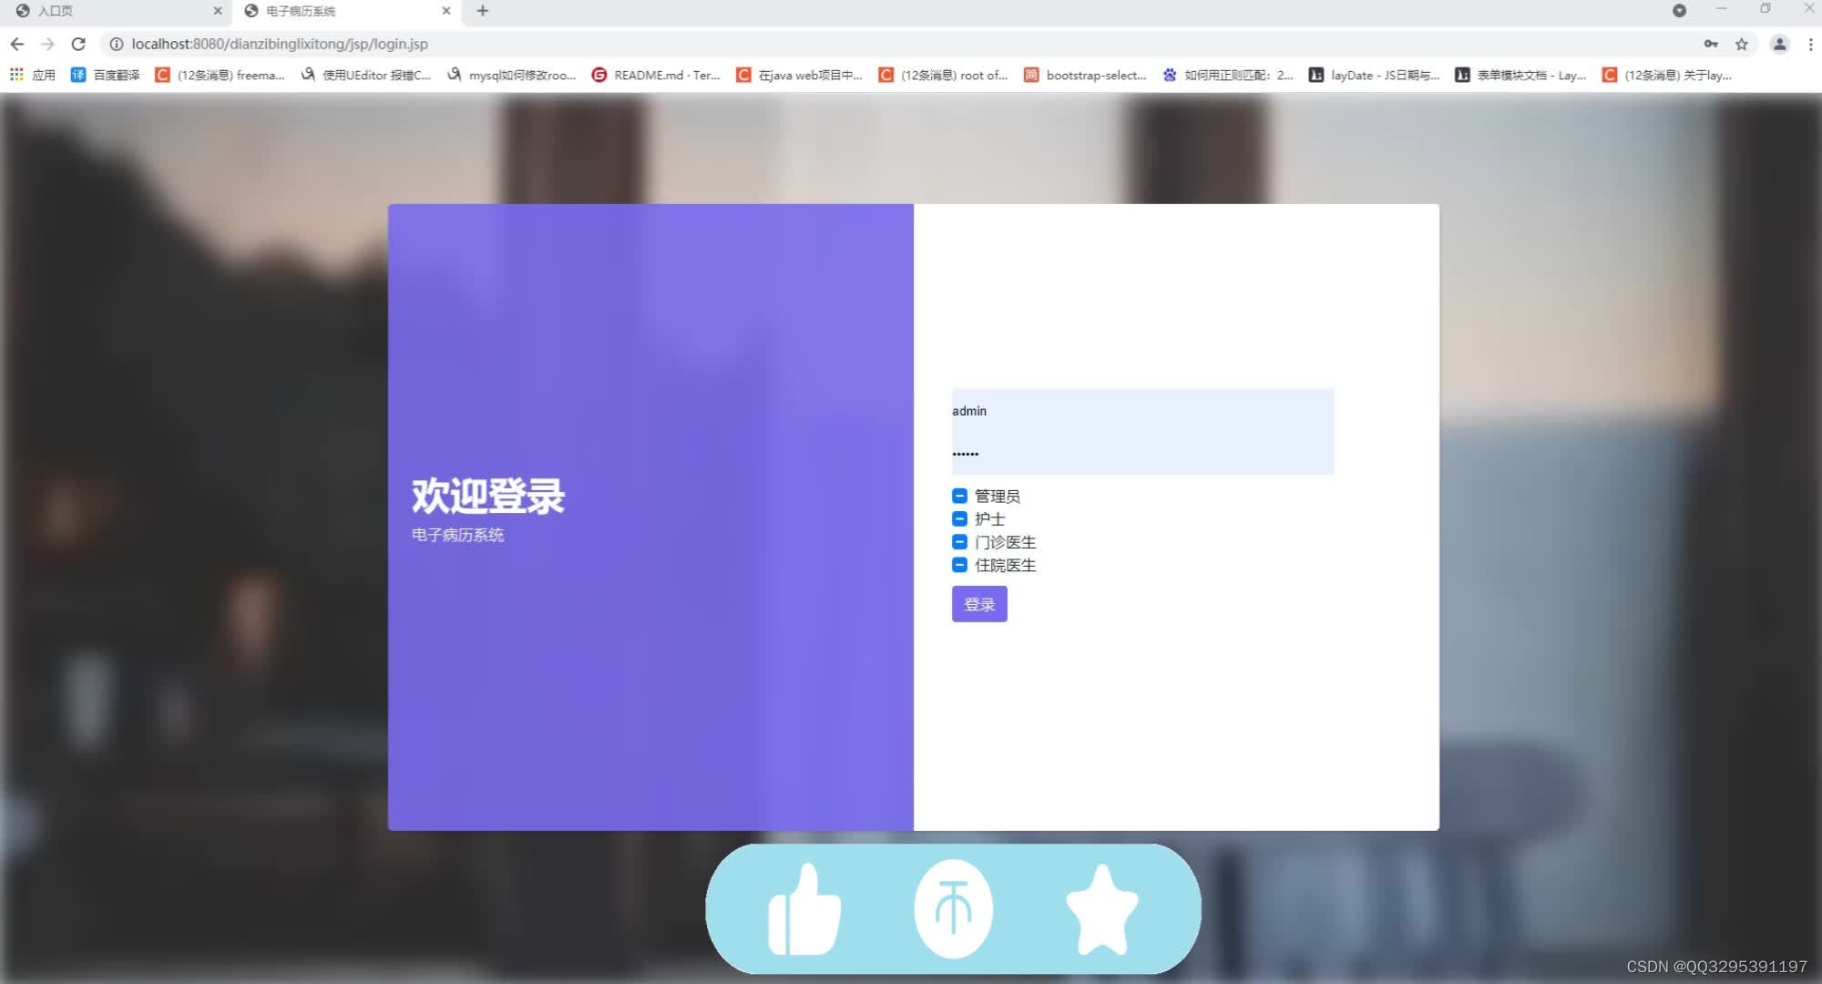
Task: Focus the admin username field
Action: (1142, 411)
